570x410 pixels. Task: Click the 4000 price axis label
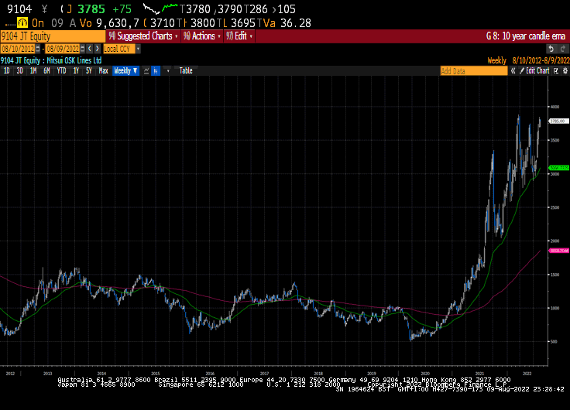(555, 107)
